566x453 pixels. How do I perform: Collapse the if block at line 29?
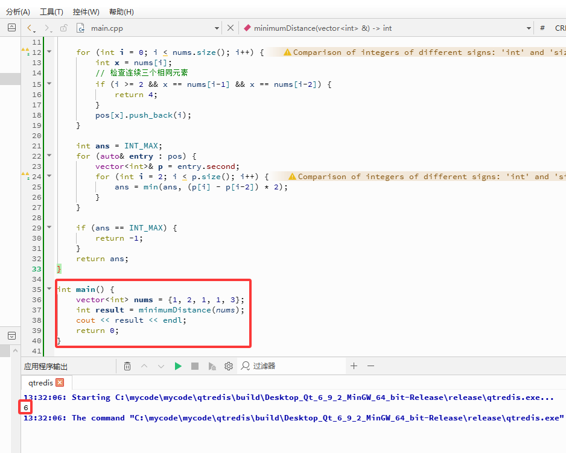[49, 227]
